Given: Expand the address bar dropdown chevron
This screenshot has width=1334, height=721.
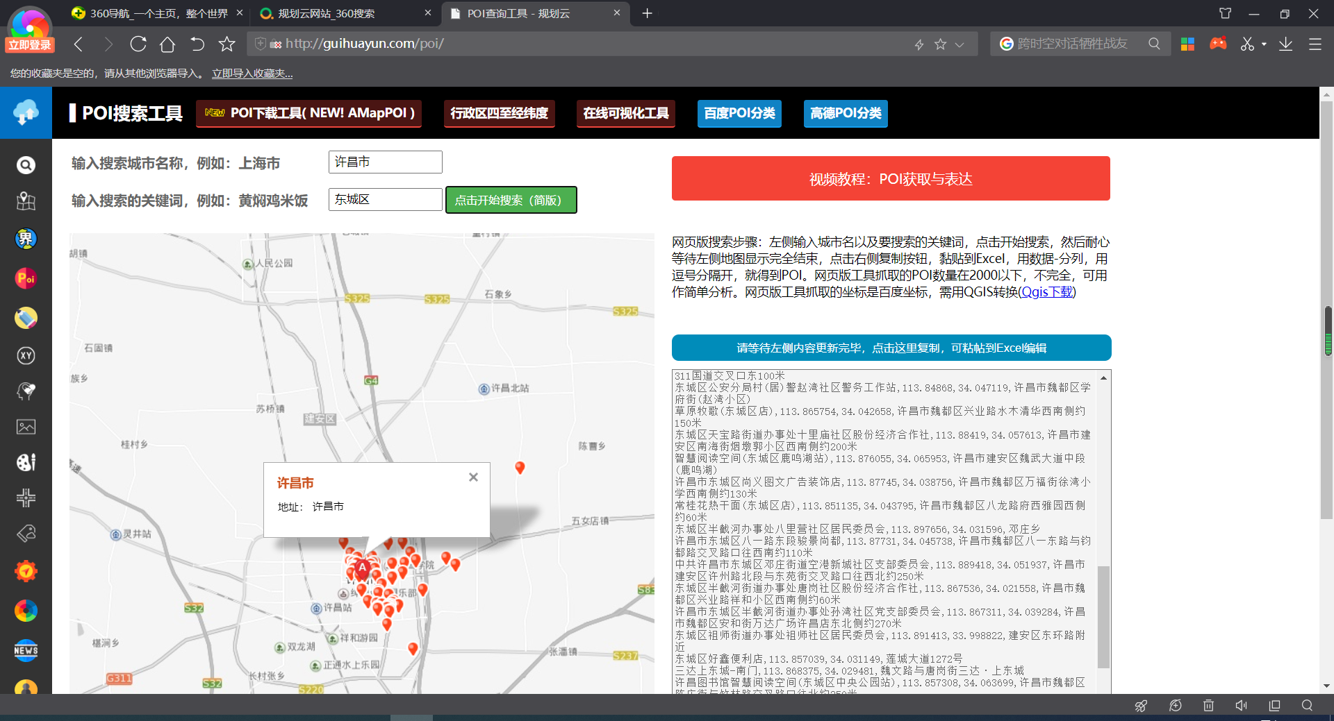Looking at the screenshot, I should click(x=960, y=44).
